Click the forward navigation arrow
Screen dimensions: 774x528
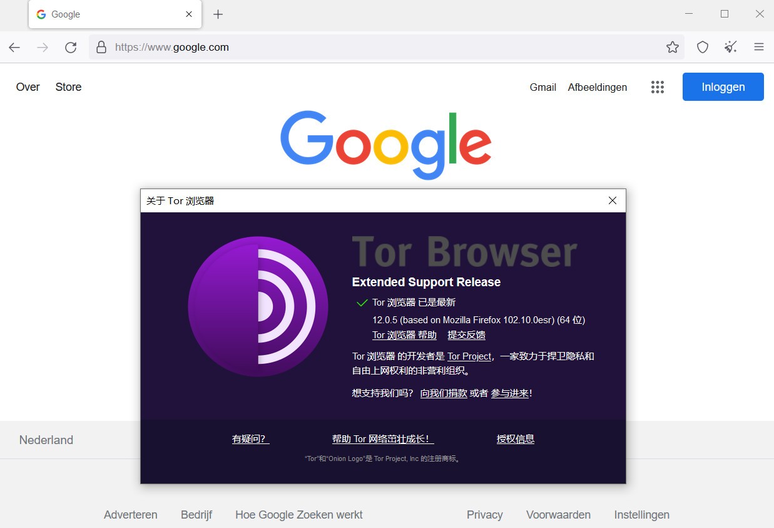coord(43,48)
